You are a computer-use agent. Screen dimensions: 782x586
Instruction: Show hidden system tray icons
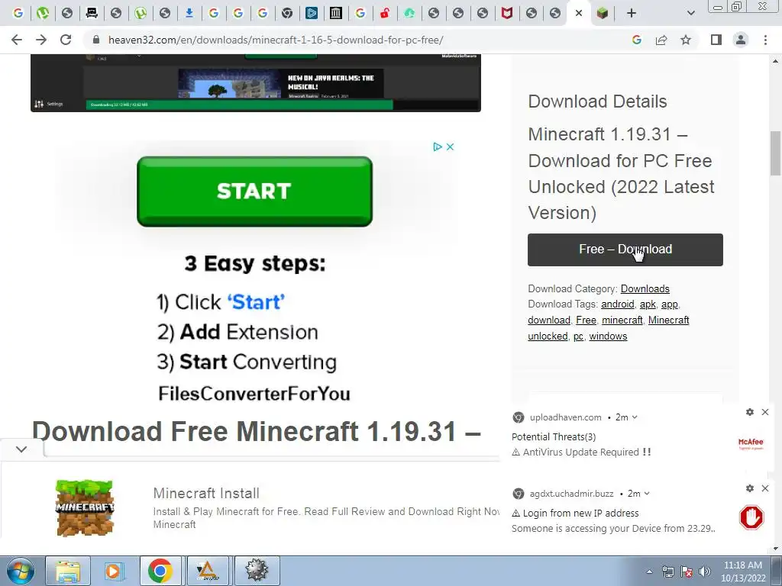point(649,572)
